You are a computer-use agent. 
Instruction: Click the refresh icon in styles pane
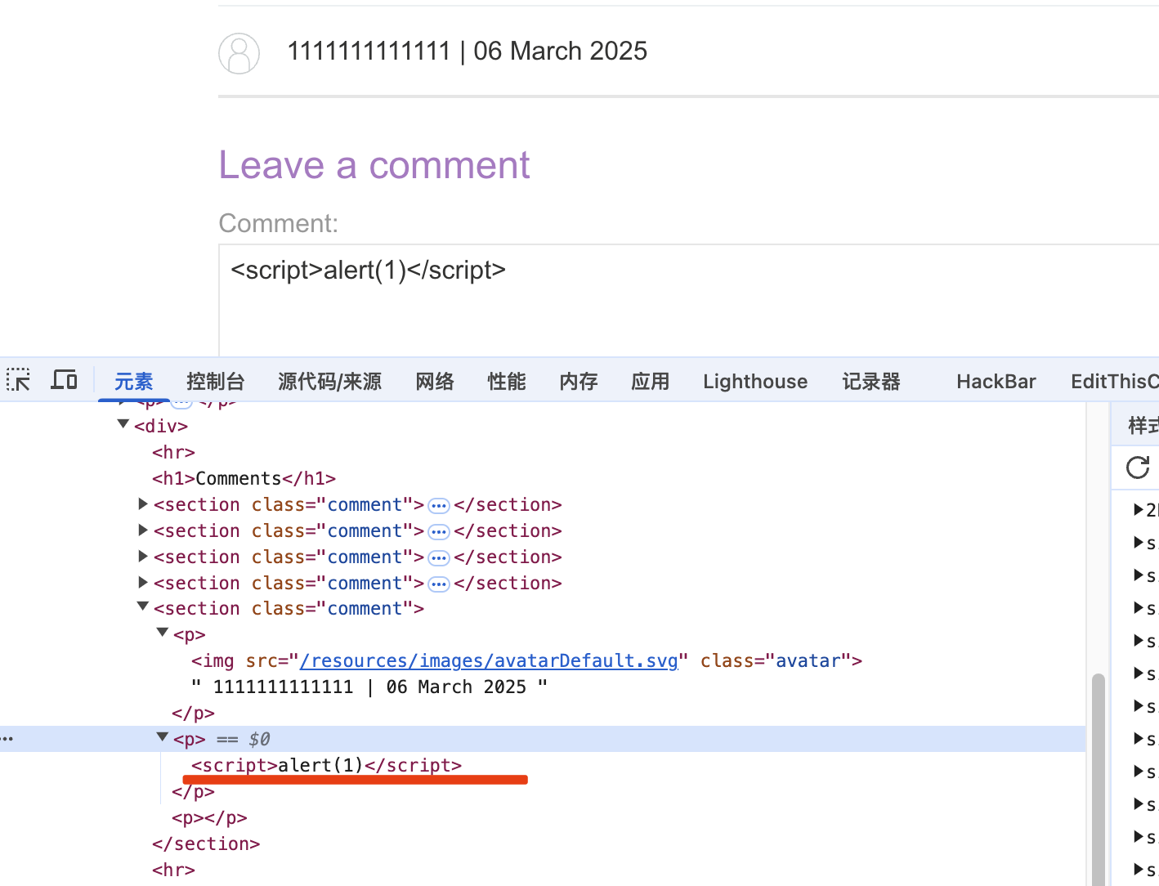pos(1138,468)
